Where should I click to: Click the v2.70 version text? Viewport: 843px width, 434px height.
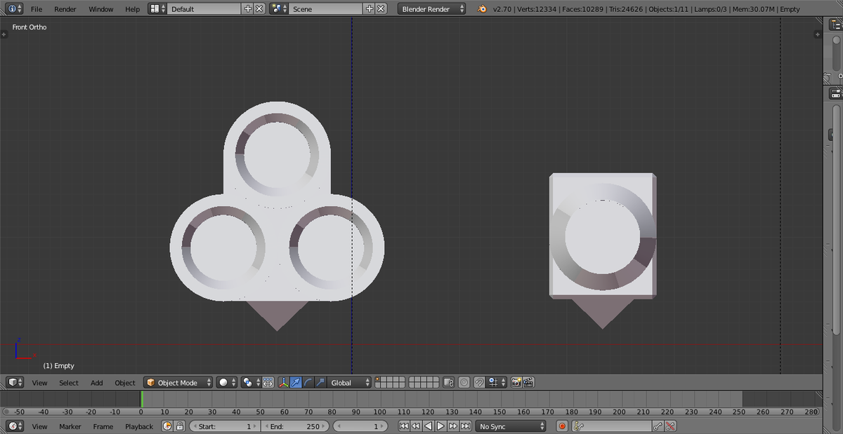tap(502, 9)
